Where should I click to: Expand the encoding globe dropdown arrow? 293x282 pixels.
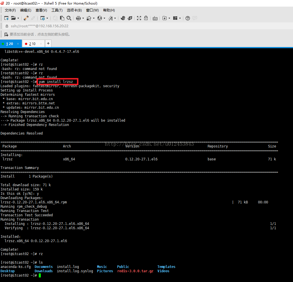(105, 18)
